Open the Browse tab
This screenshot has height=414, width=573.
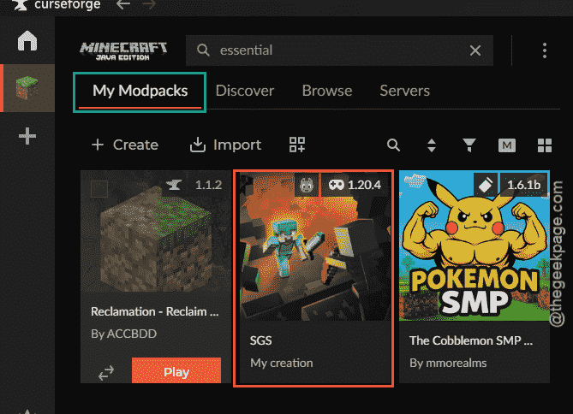327,91
